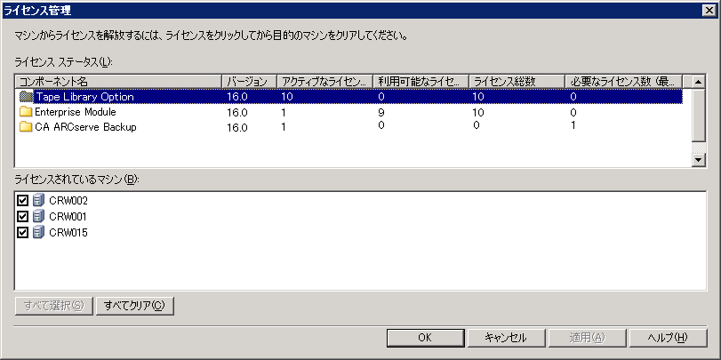The image size is (721, 360).
Task: Sort by コンポーネント名 column header
Action: click(x=118, y=82)
